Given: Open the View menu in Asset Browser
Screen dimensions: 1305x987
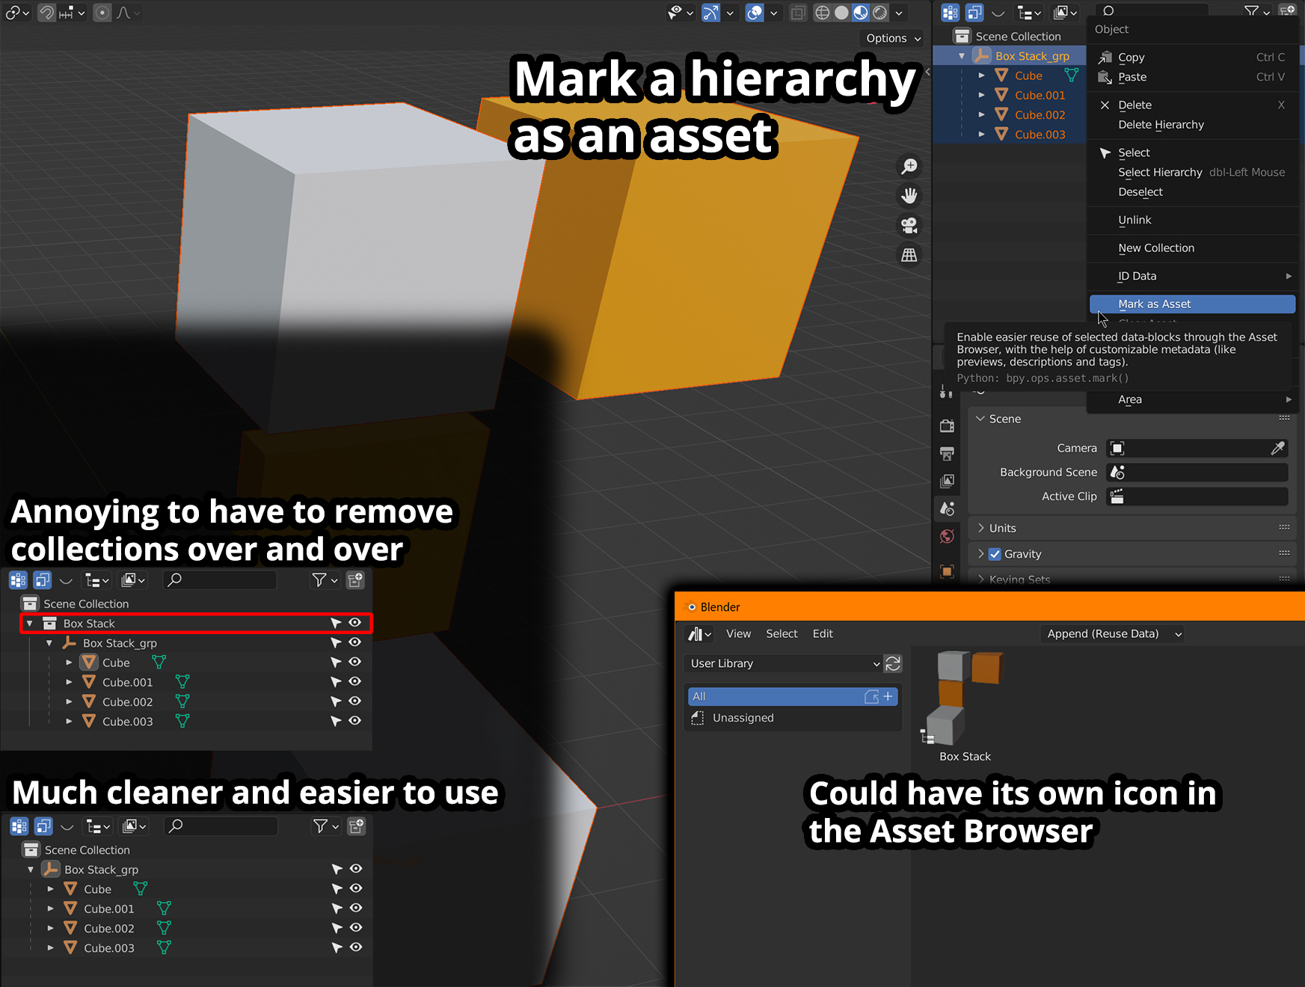Looking at the screenshot, I should [x=738, y=634].
